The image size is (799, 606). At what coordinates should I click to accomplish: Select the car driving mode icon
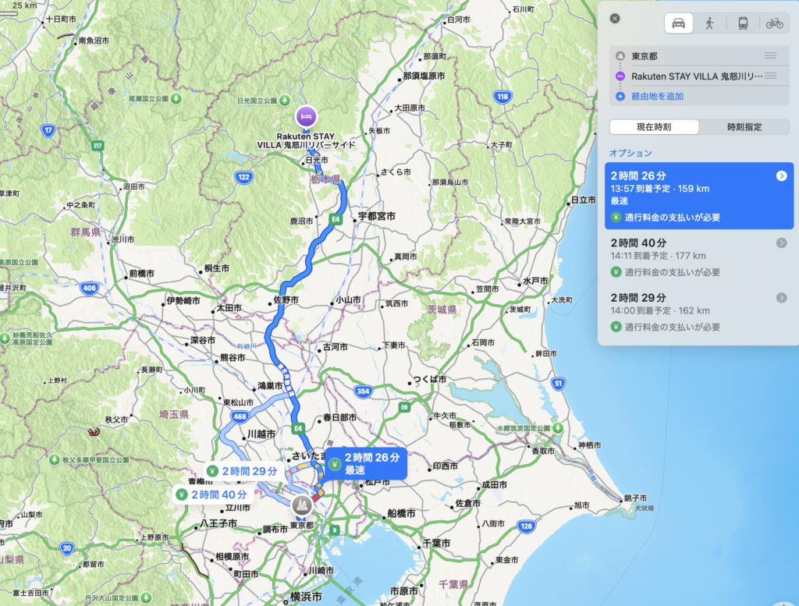[678, 23]
